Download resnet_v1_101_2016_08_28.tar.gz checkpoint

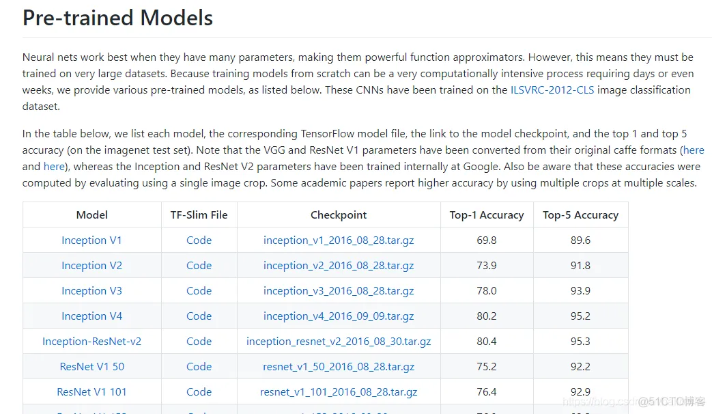point(339,392)
